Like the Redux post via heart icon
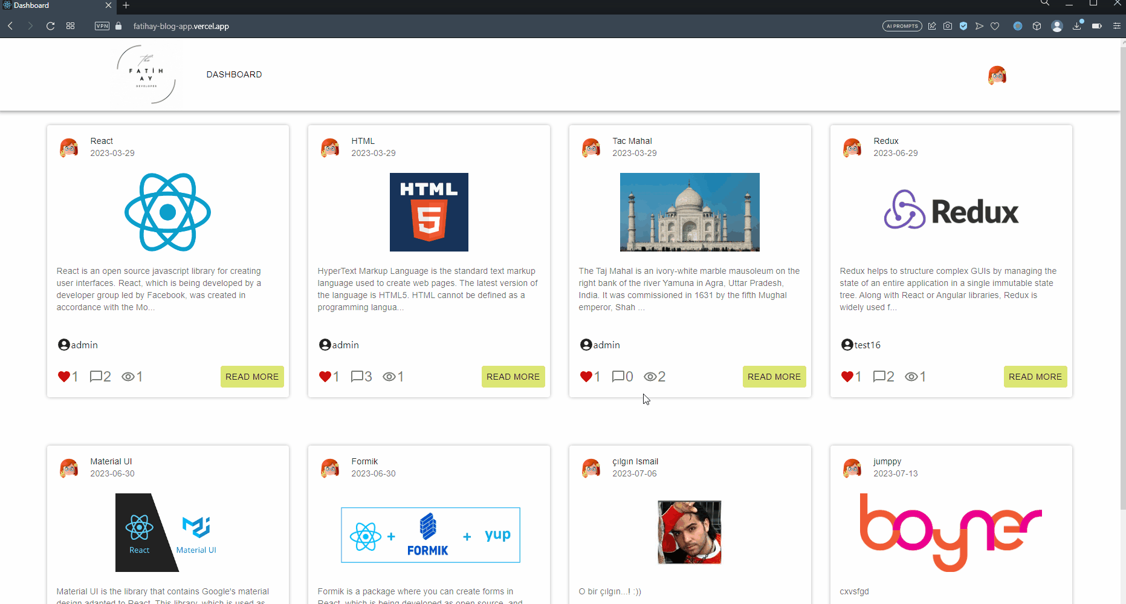The width and height of the screenshot is (1126, 604). pyautogui.click(x=847, y=377)
